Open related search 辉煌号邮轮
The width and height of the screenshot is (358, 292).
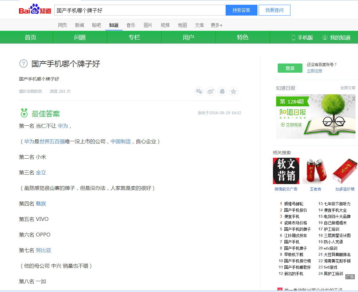[294, 204]
